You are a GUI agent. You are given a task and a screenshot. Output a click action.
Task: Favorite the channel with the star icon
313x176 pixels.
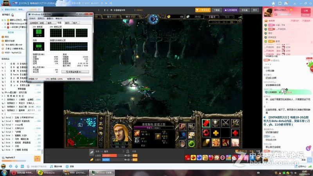click(x=102, y=3)
